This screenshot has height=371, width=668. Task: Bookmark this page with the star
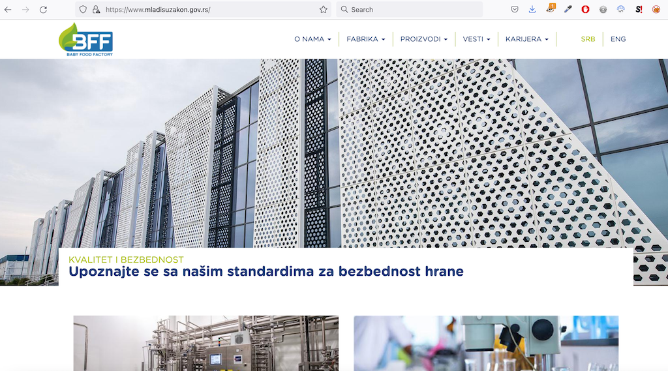[324, 9]
